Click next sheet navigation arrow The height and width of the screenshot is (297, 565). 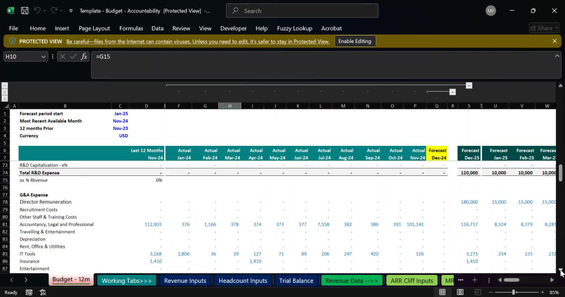coord(26,280)
